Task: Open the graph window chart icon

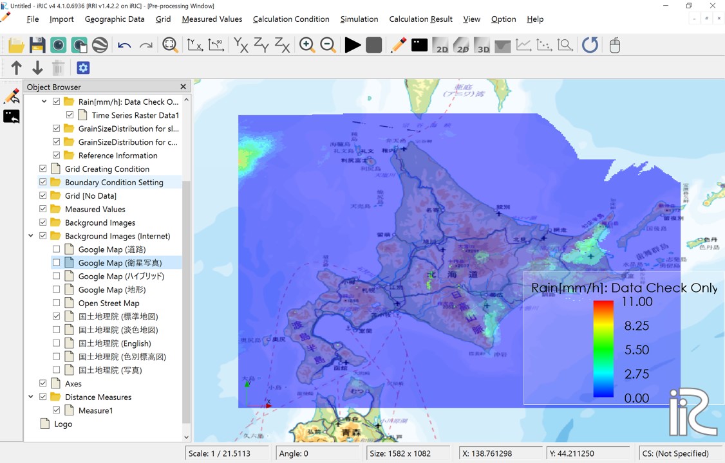Action: 523,45
